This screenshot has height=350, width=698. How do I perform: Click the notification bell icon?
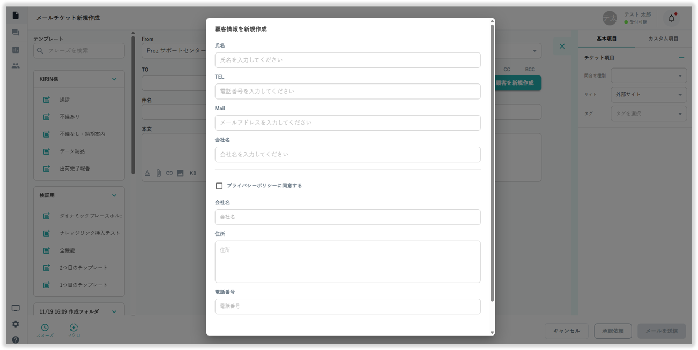tap(671, 18)
